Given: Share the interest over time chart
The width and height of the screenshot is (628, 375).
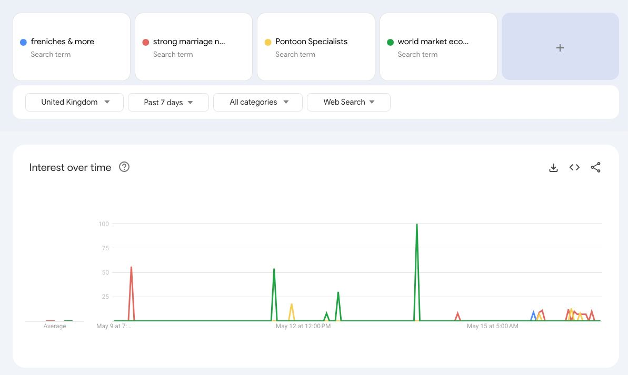Looking at the screenshot, I should tap(595, 167).
